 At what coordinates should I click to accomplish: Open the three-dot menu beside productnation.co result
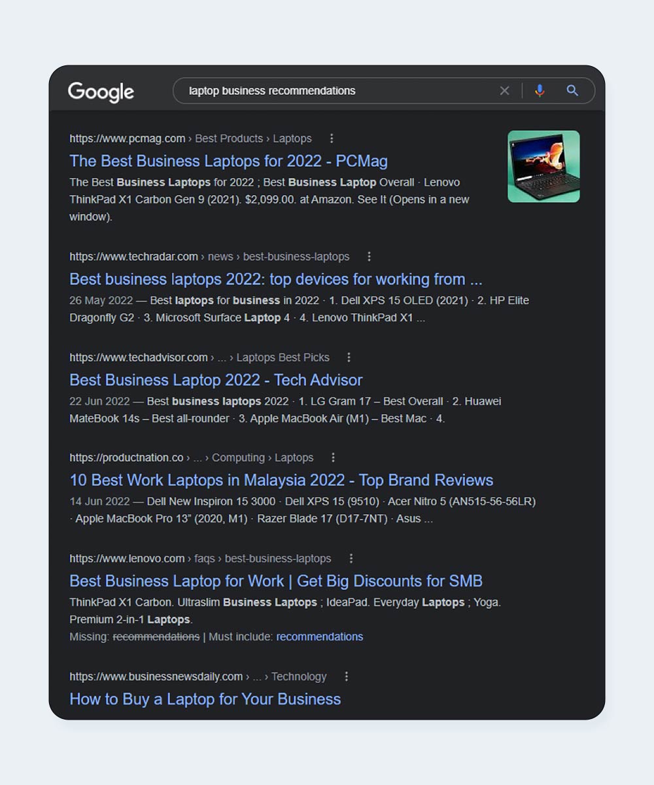click(333, 457)
